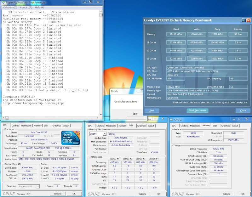The height and width of the screenshot is (197, 252).
Task: Click the 'Checksum: 0AEC61C4' line in Super PI
Action: coord(19,97)
